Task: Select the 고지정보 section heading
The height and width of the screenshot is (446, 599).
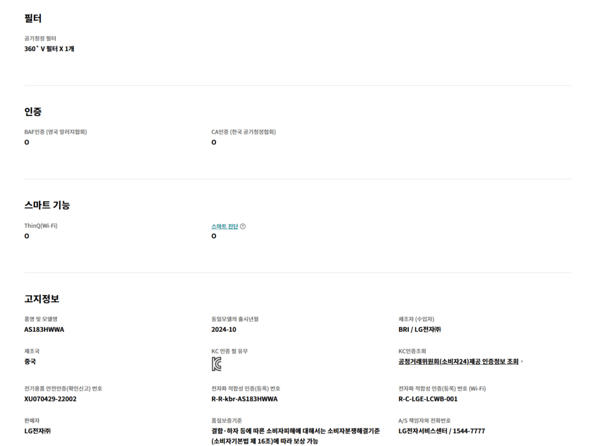Action: click(x=42, y=299)
